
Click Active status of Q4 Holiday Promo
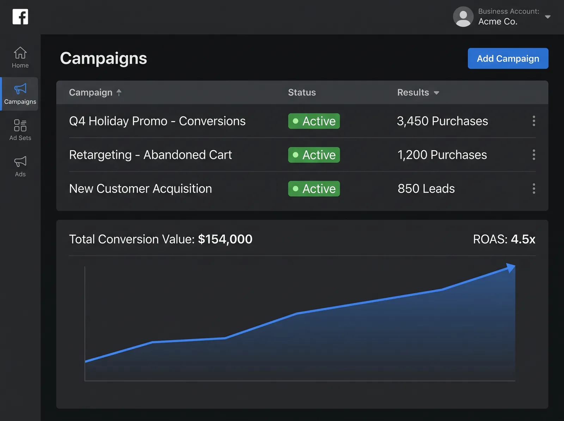tap(314, 121)
